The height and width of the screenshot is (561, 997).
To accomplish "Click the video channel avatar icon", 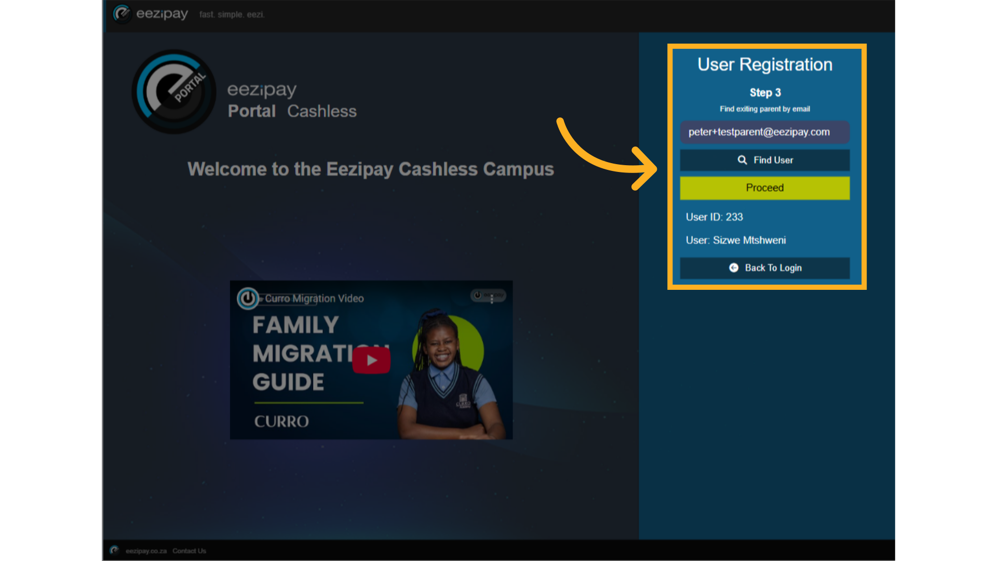I will click(248, 298).
